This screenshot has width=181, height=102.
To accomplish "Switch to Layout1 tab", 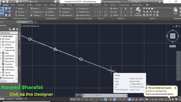I will click(10, 99).
